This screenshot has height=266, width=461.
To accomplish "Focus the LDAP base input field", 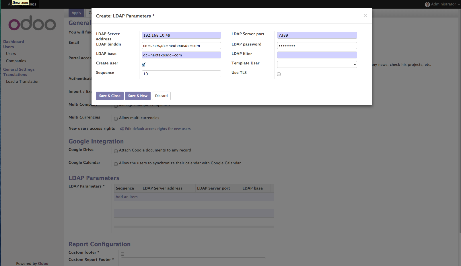I will click(181, 55).
